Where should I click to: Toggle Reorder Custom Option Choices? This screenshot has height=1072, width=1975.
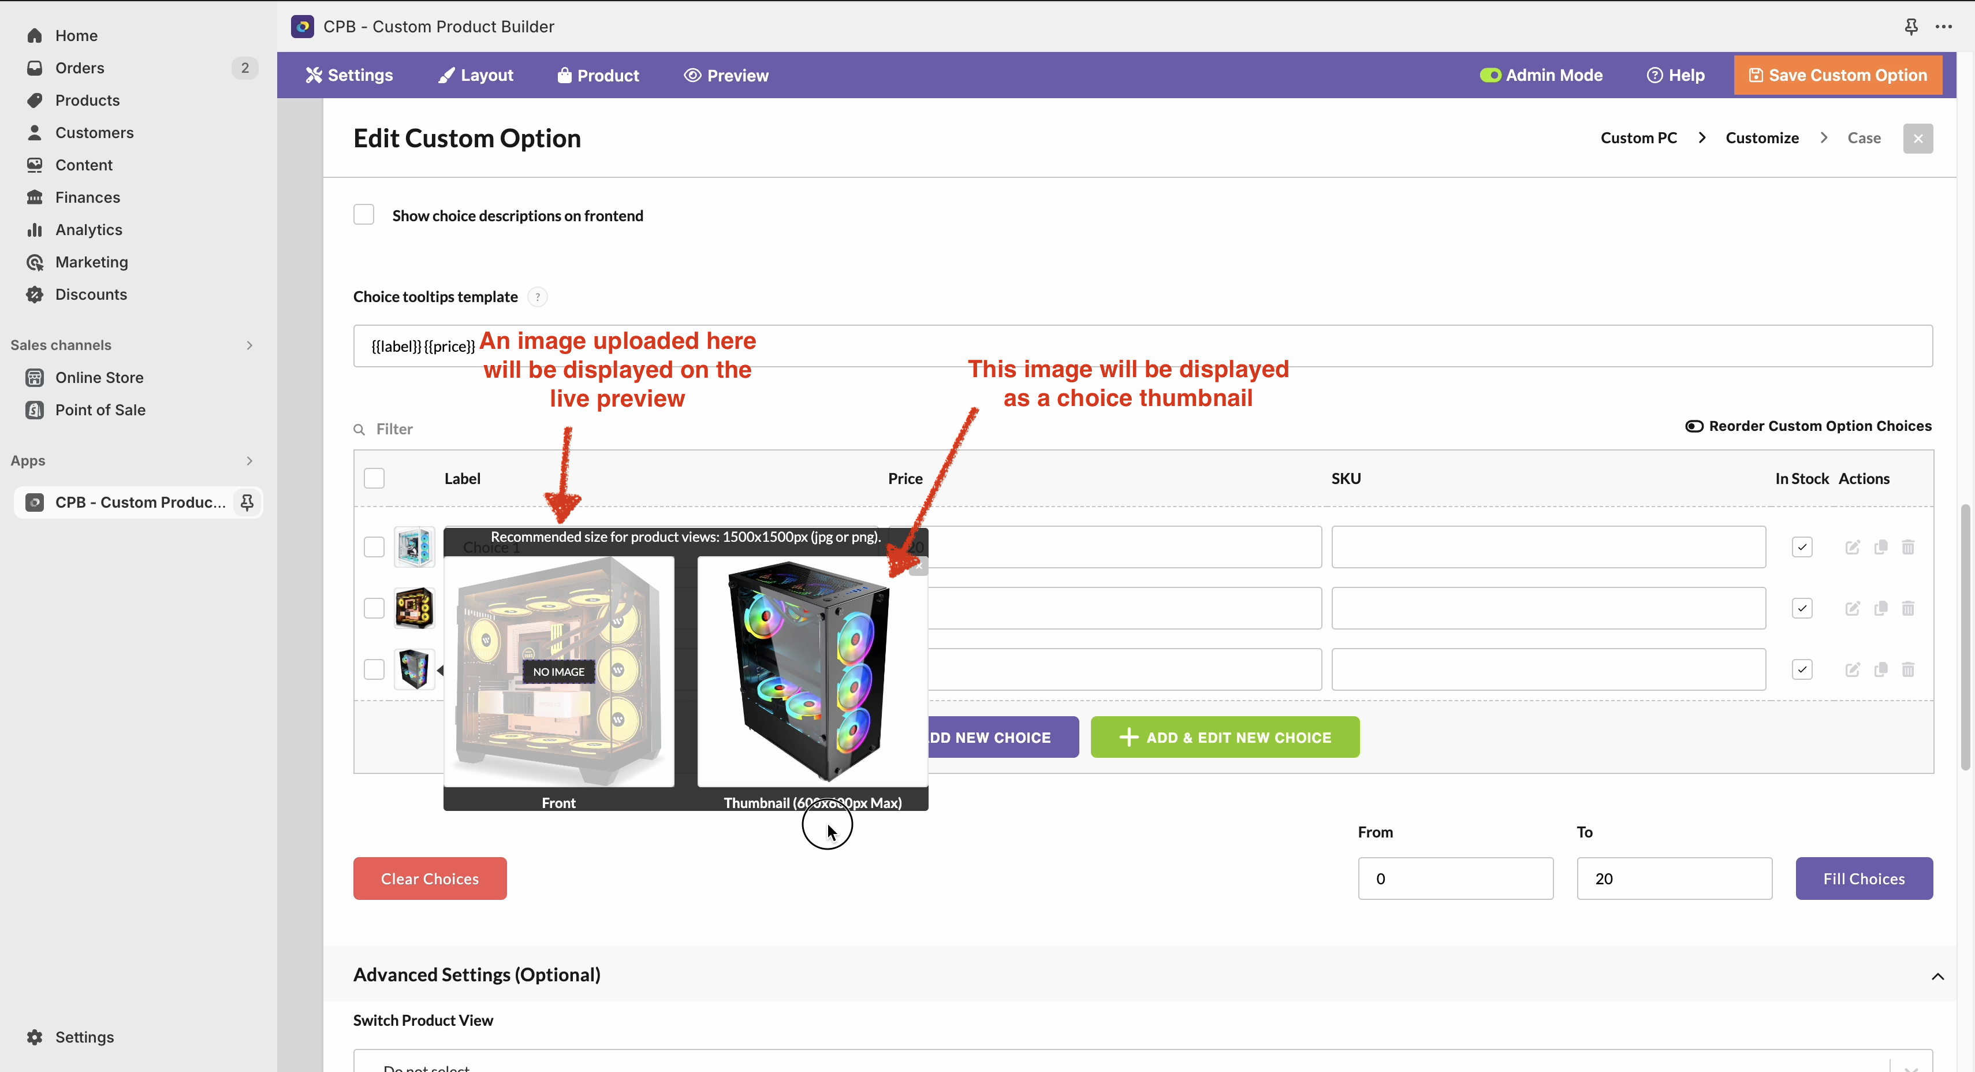point(1694,426)
